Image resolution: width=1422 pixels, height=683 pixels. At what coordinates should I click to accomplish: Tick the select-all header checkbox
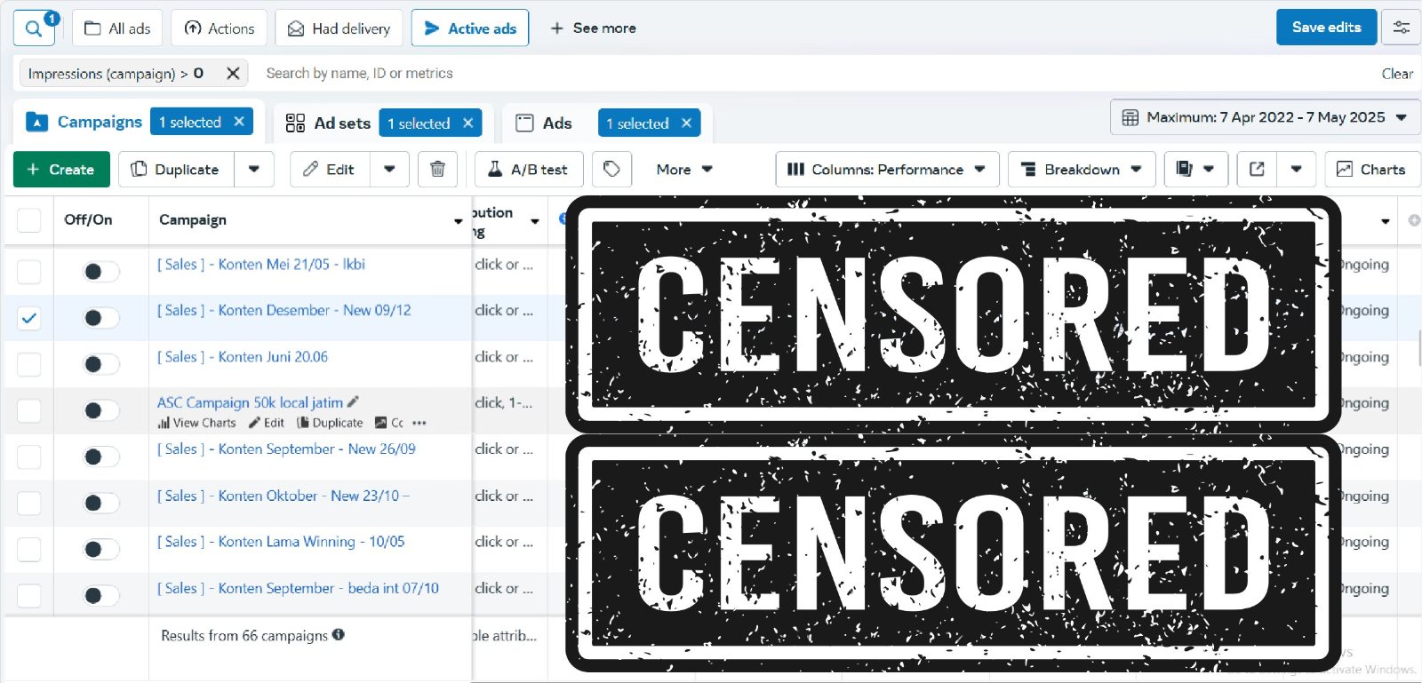coord(29,220)
